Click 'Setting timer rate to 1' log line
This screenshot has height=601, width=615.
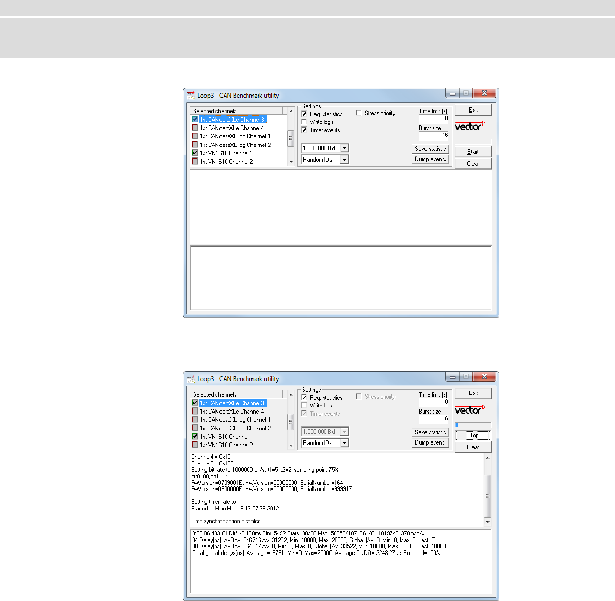coord(215,502)
